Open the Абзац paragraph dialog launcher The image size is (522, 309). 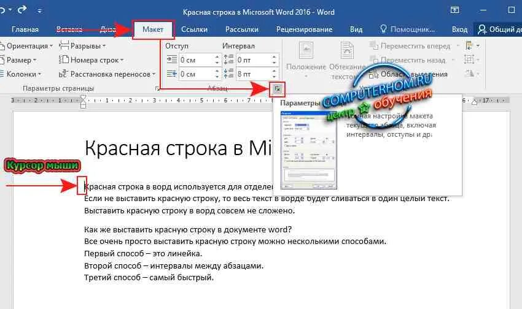click(x=278, y=89)
